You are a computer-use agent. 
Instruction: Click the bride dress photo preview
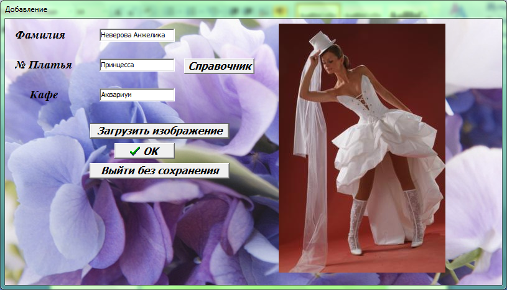(x=362, y=148)
